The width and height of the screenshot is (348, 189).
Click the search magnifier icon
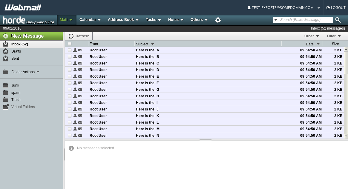(x=338, y=20)
